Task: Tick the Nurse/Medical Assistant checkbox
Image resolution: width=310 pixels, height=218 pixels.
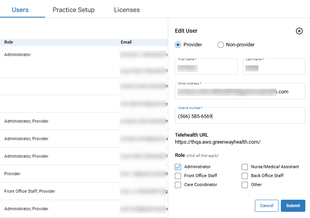Action: pos(245,167)
